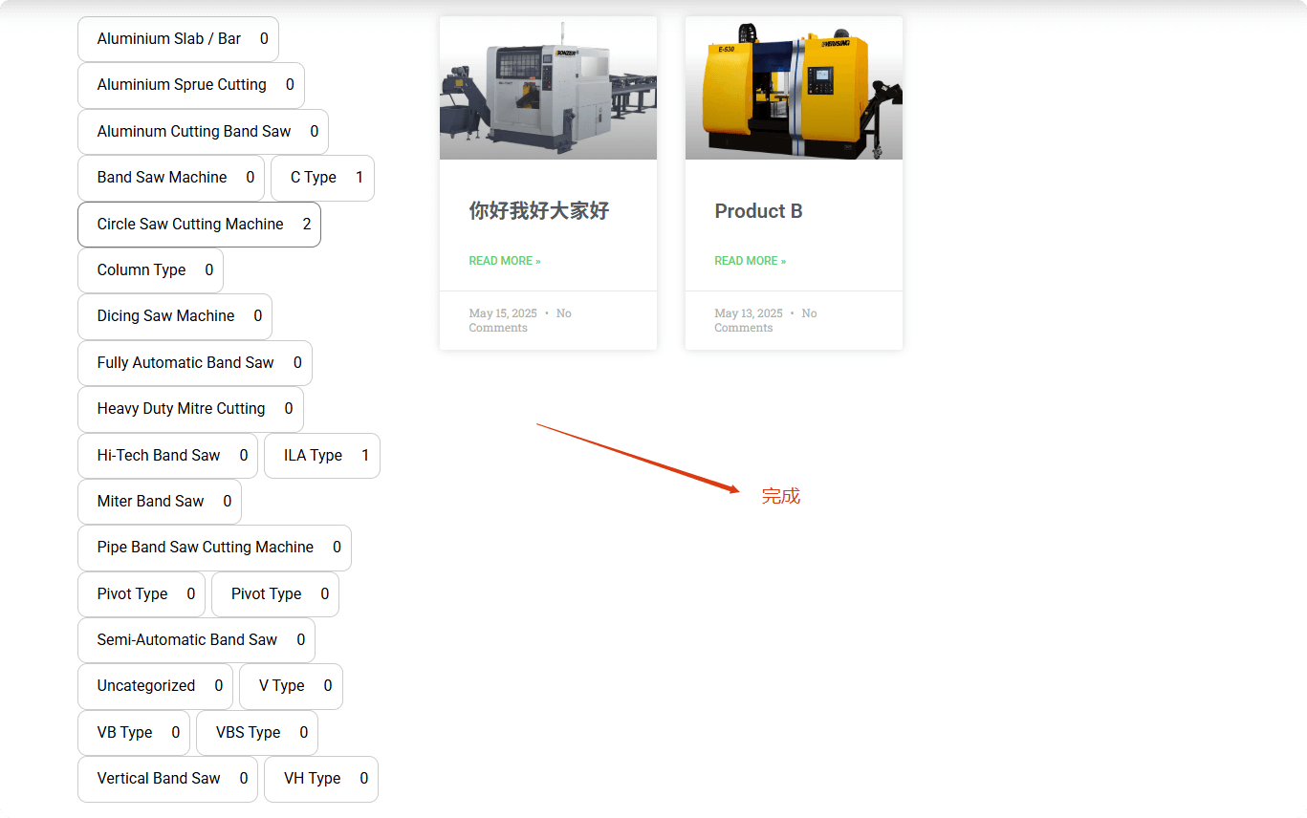The image size is (1307, 818).
Task: Select Fully Automatic Band Saw filter
Action: tap(195, 363)
